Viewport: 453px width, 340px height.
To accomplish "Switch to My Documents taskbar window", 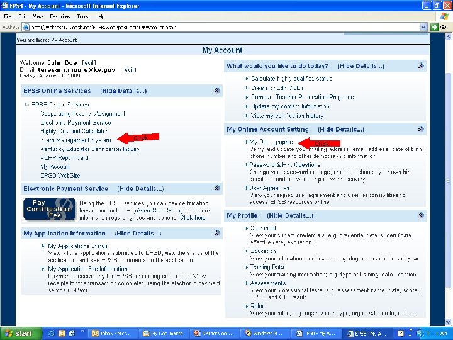I will [x=164, y=333].
